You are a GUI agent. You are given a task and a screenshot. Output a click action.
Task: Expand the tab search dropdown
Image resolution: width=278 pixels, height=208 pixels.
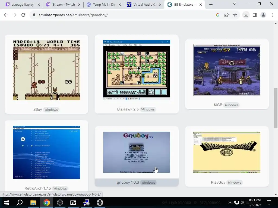coord(234,4)
